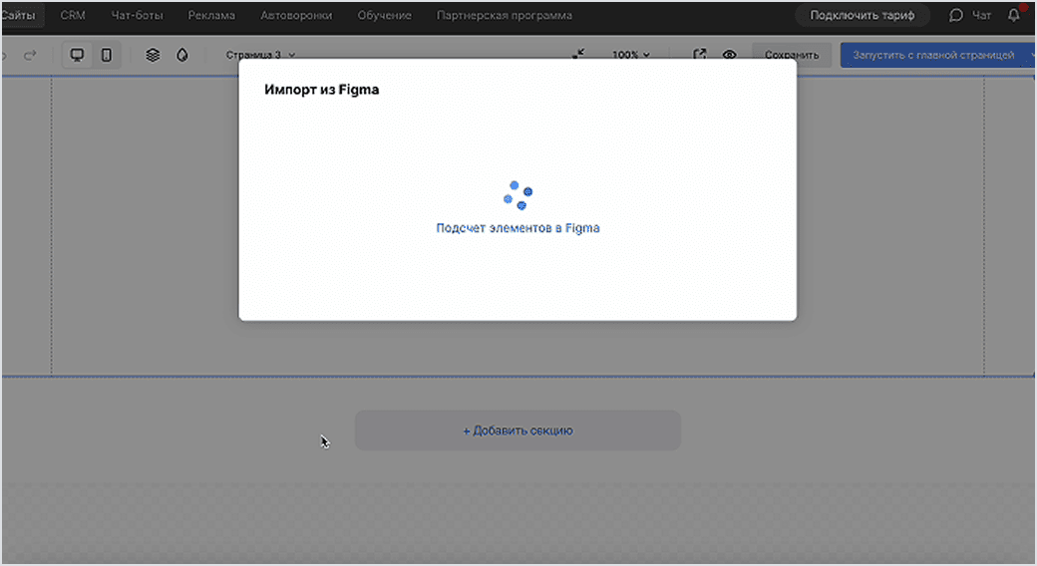Open the Обучение section
The image size is (1037, 566).
pyautogui.click(x=384, y=15)
